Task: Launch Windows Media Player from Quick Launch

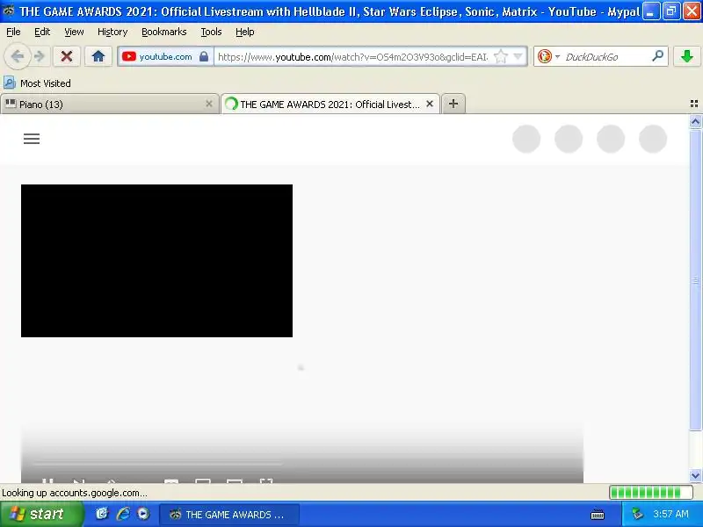Action: click(x=143, y=514)
